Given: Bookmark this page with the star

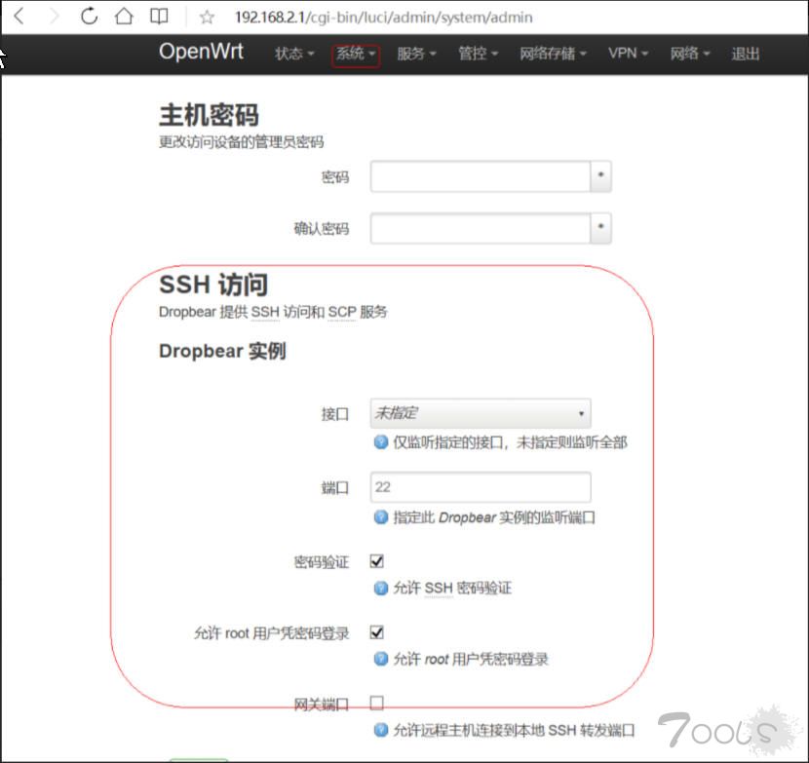Looking at the screenshot, I should click(207, 18).
